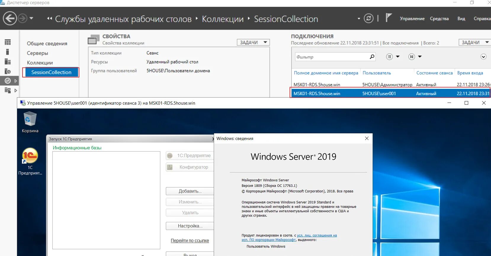Open ЗАДАЧИ dropdown in Подключения panel
This screenshot has width=491, height=256.
pos(475,42)
